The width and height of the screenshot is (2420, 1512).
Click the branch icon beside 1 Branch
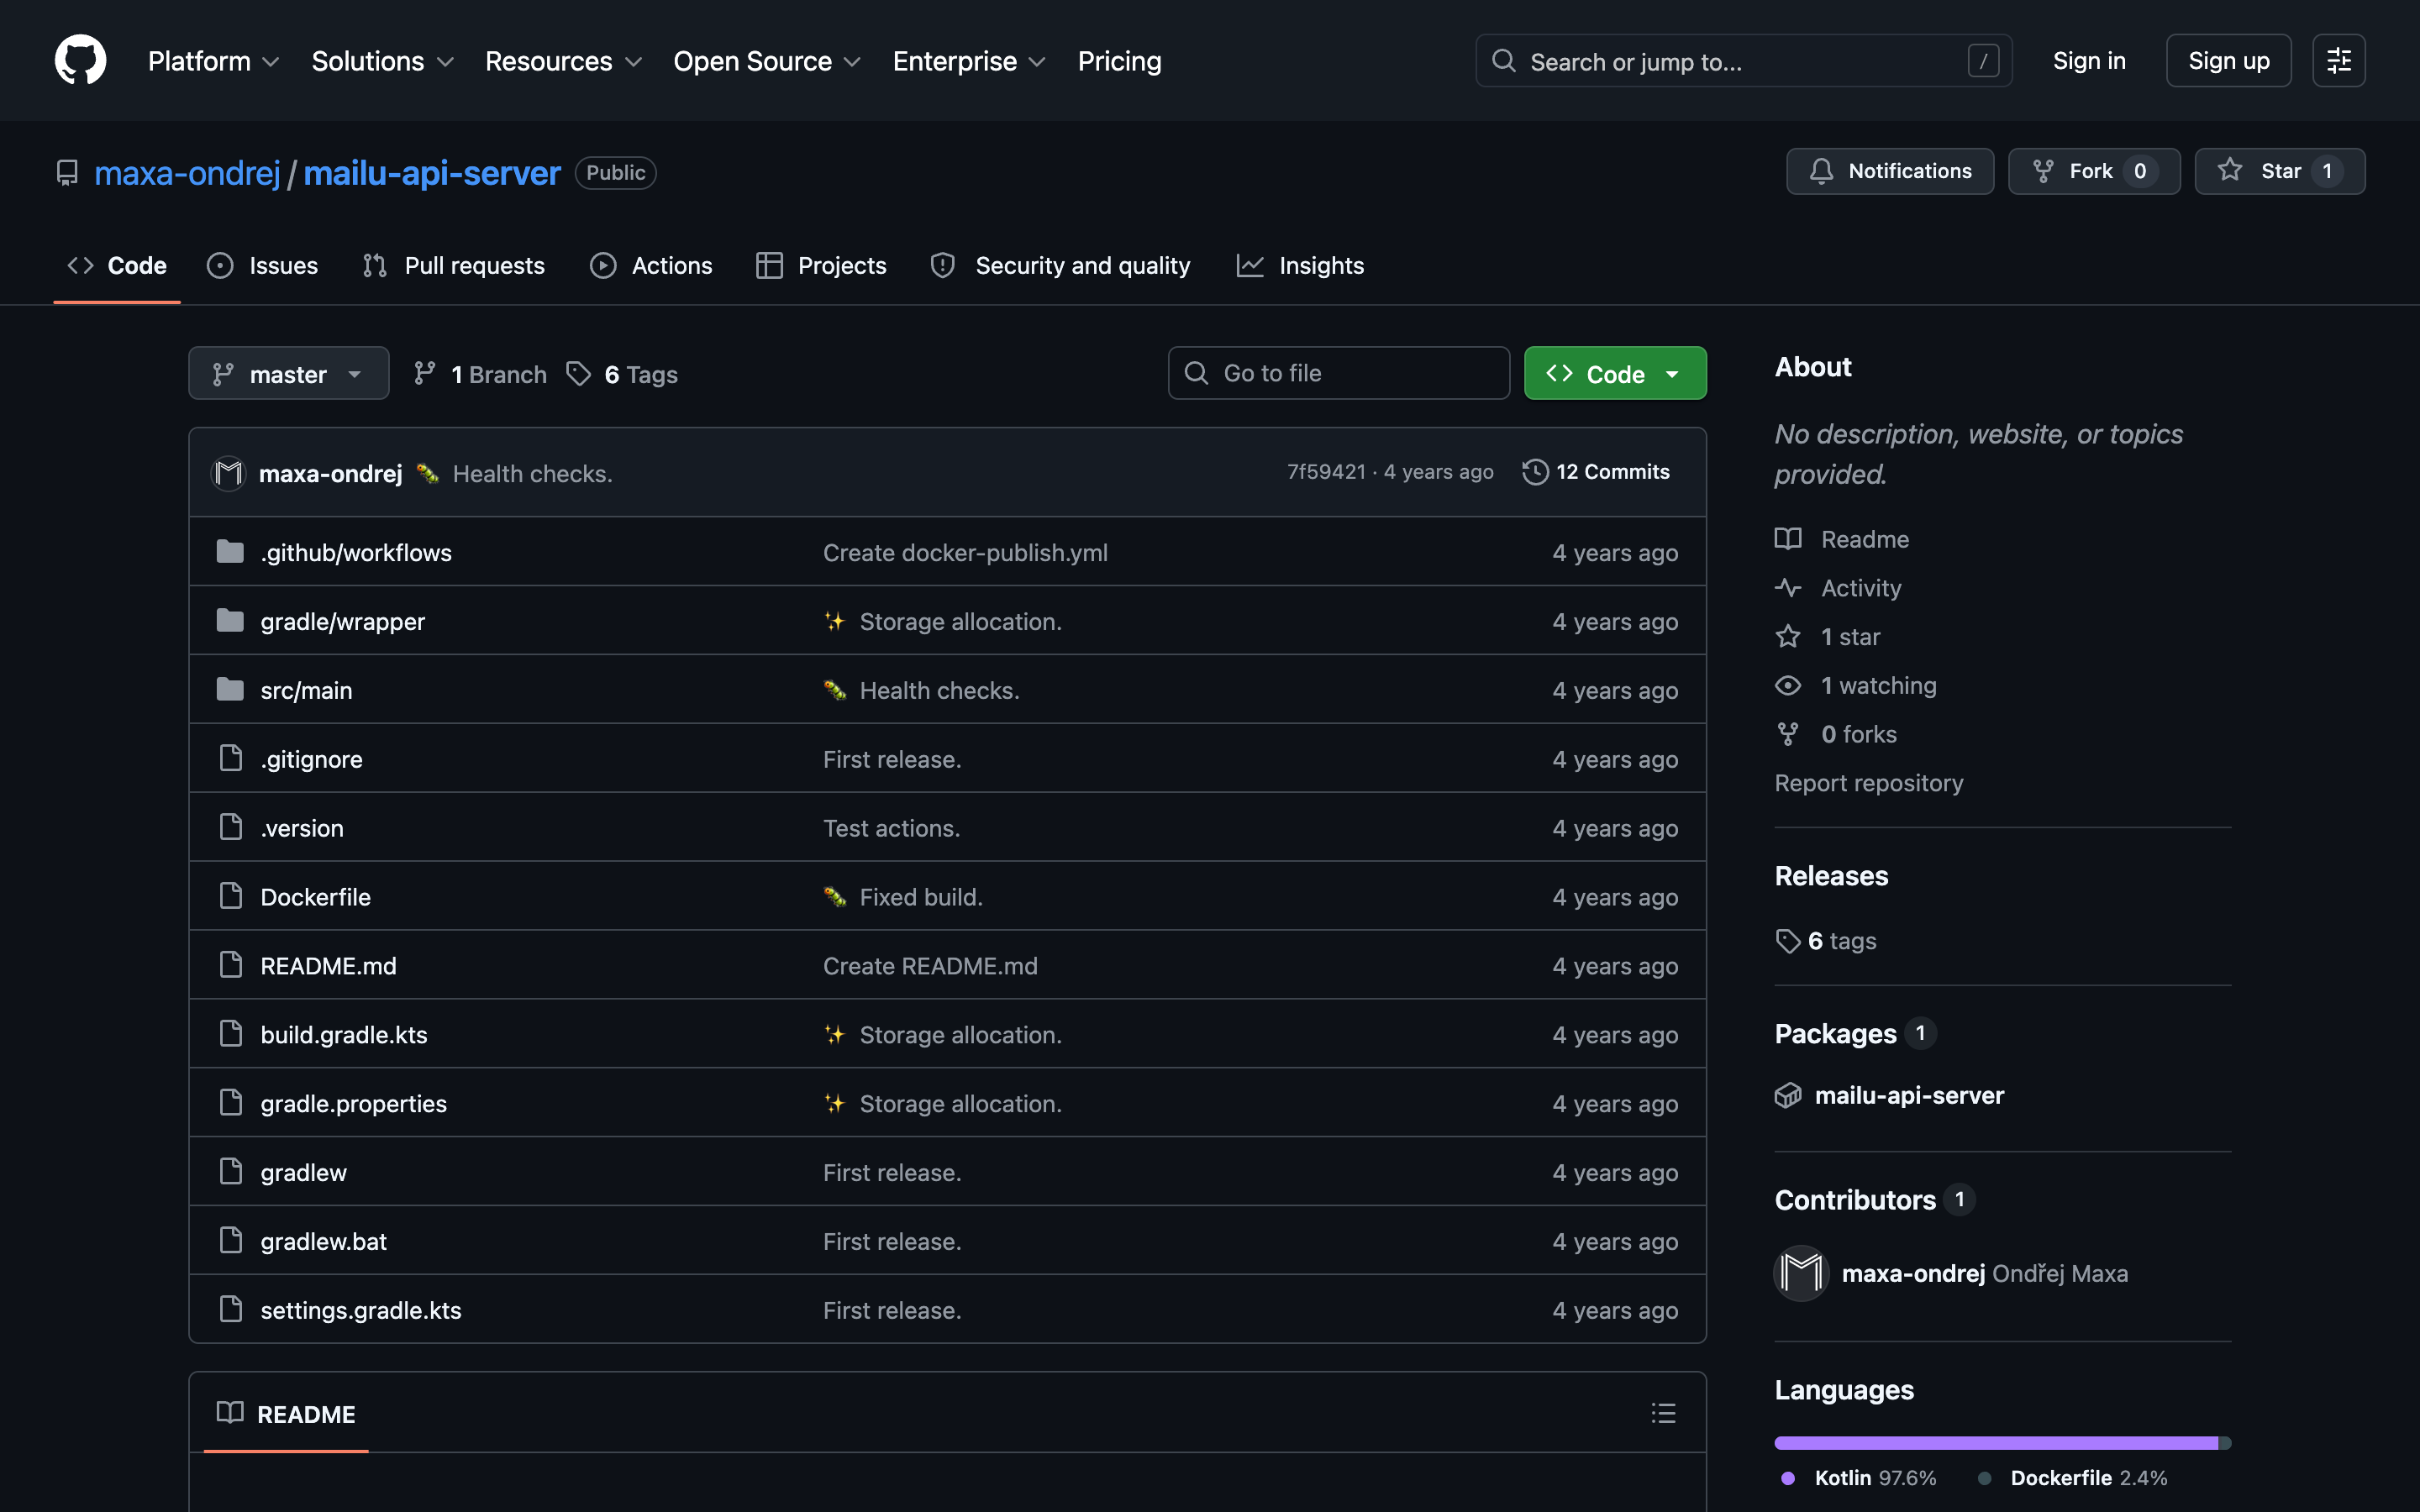425,373
